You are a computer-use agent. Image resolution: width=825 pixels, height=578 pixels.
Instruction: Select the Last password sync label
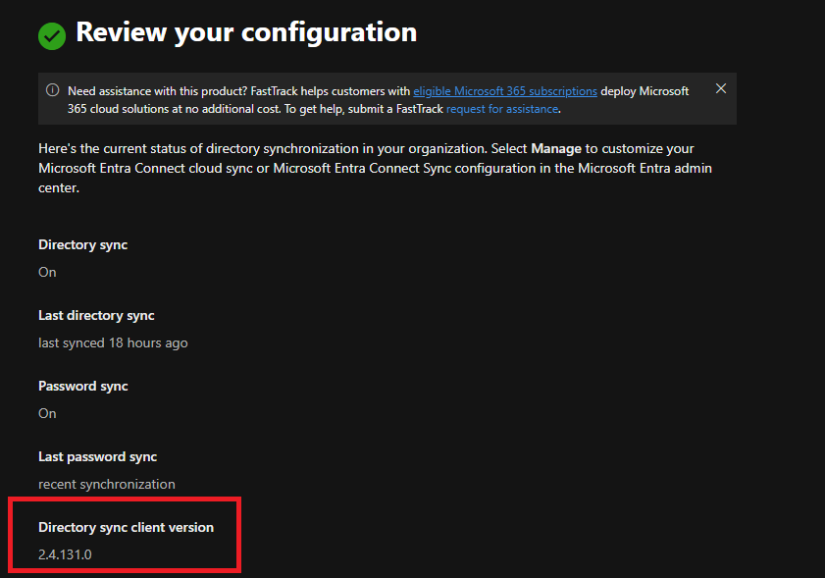[97, 456]
